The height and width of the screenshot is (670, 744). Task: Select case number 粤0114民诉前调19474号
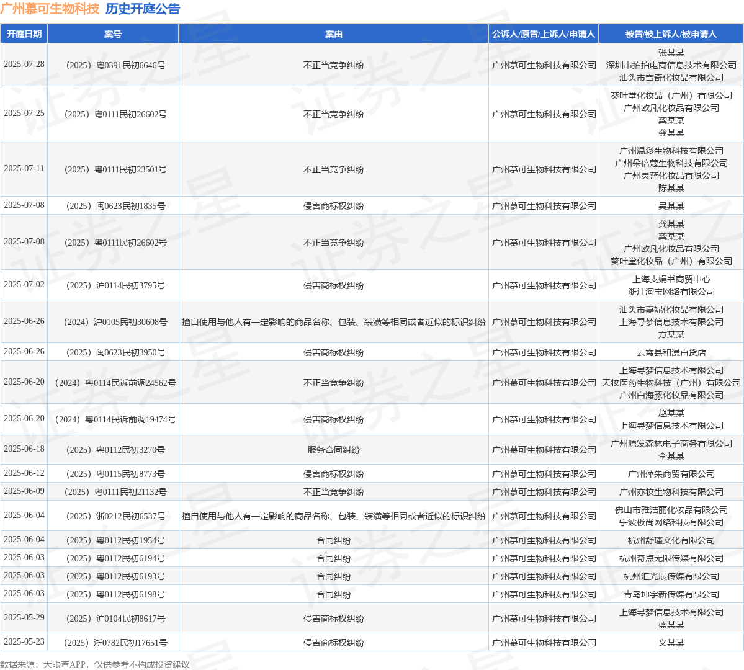click(115, 419)
